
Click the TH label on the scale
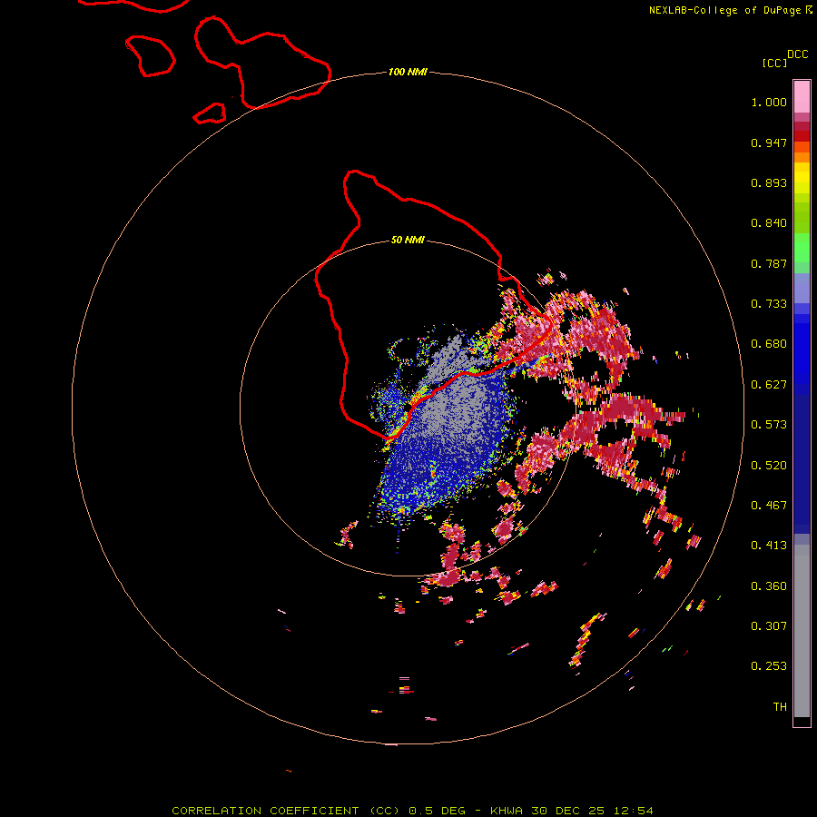coord(780,707)
